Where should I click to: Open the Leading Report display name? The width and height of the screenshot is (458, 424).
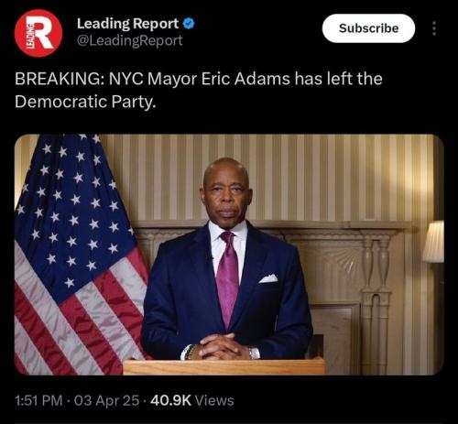(x=127, y=24)
